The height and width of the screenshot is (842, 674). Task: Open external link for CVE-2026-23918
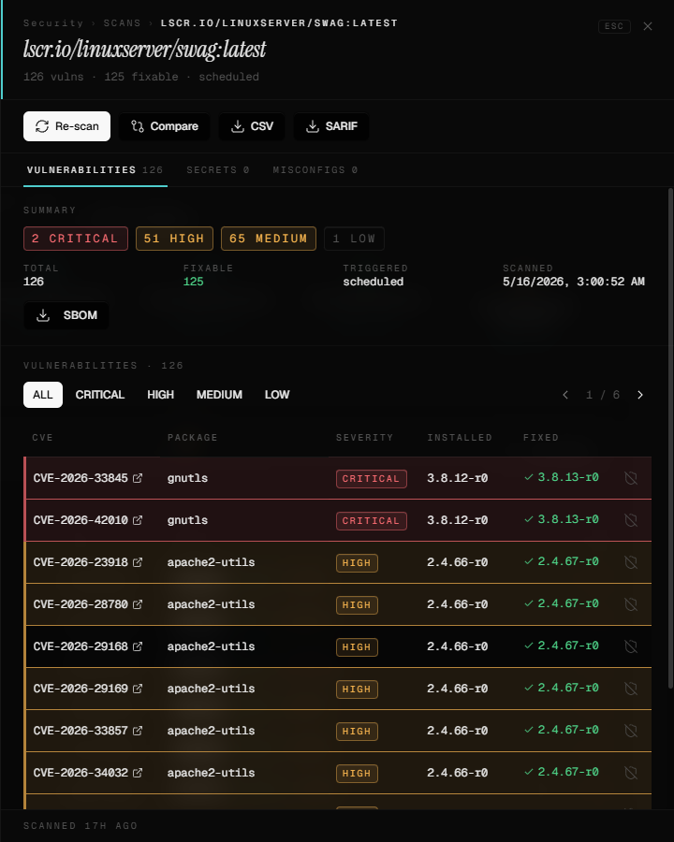(138, 562)
